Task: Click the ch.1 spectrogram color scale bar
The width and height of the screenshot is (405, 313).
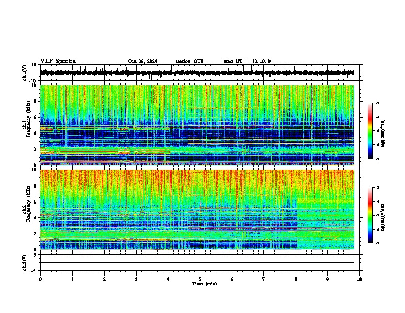Action: [370, 131]
